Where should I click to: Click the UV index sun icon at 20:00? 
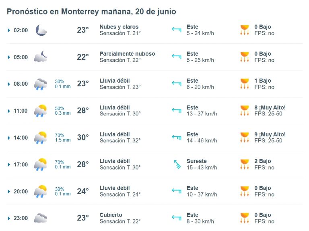[245, 191]
